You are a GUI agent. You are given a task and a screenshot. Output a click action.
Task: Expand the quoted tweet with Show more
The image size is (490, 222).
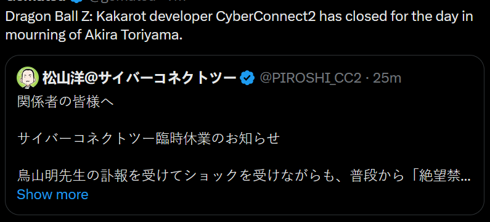(x=52, y=194)
